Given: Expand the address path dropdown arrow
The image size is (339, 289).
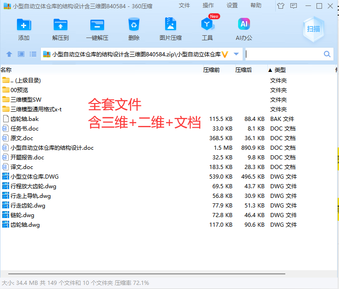Looking at the screenshot, I should pos(236,54).
